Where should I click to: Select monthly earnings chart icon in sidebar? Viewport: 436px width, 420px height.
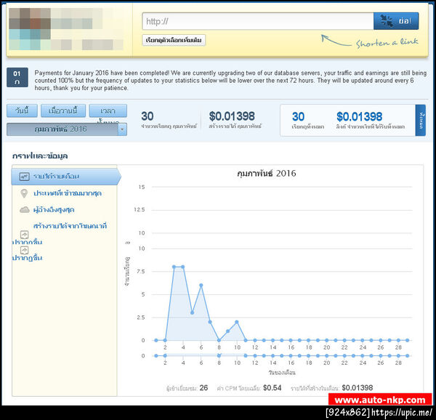[24, 177]
